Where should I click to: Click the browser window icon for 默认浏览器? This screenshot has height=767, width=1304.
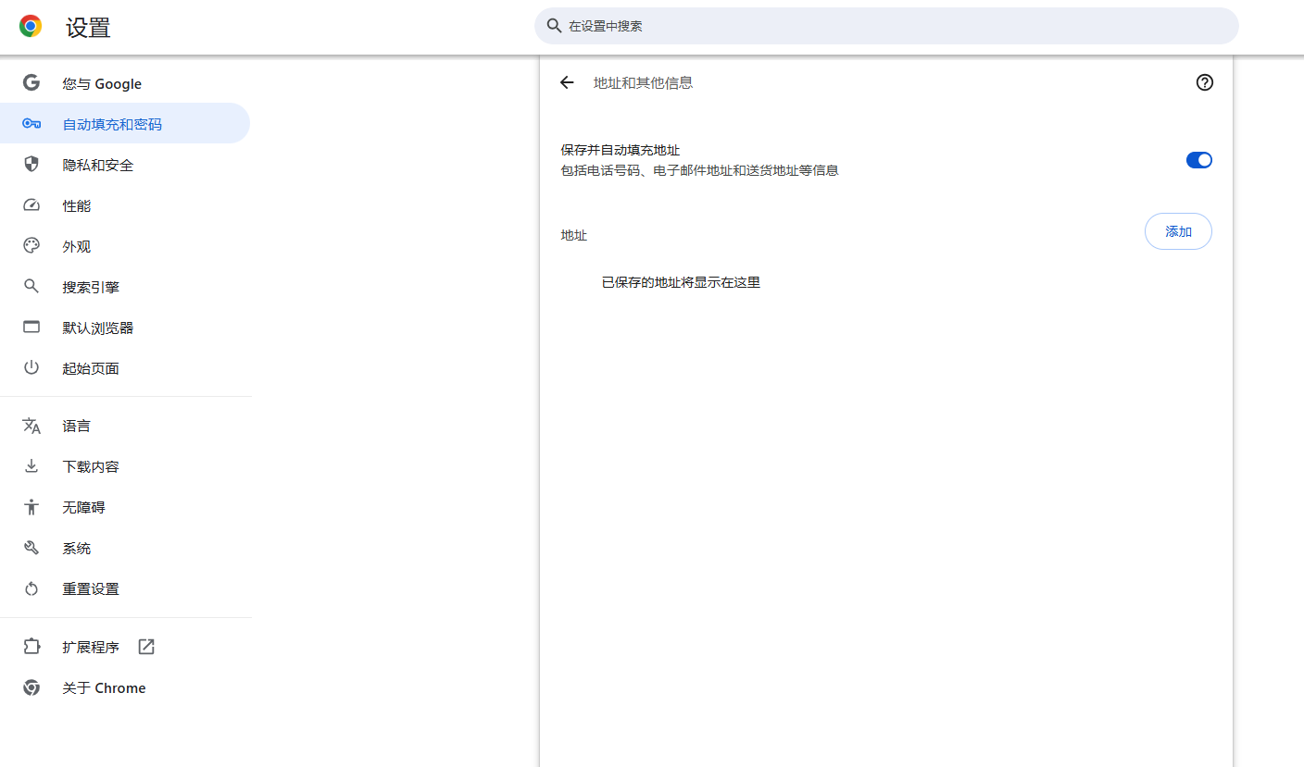pyautogui.click(x=31, y=328)
